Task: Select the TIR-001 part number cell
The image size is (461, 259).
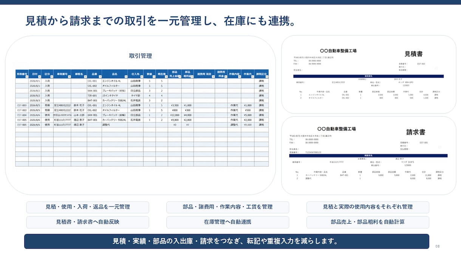Action: [94, 96]
